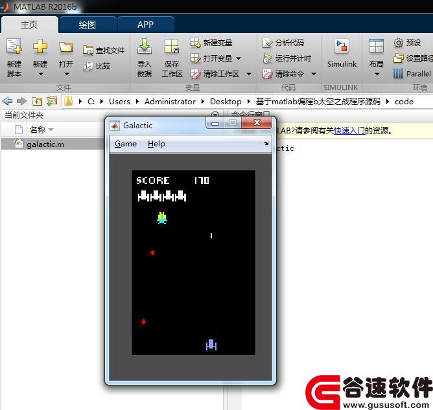Expand Clear Commands (清除命令) dropdown arrow
The image size is (433, 410).
(314, 74)
